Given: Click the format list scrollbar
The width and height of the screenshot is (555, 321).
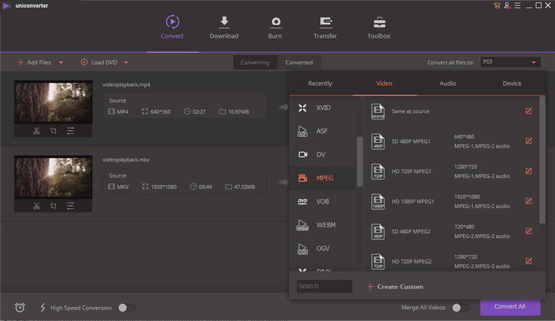Looking at the screenshot, I should click(x=360, y=161).
